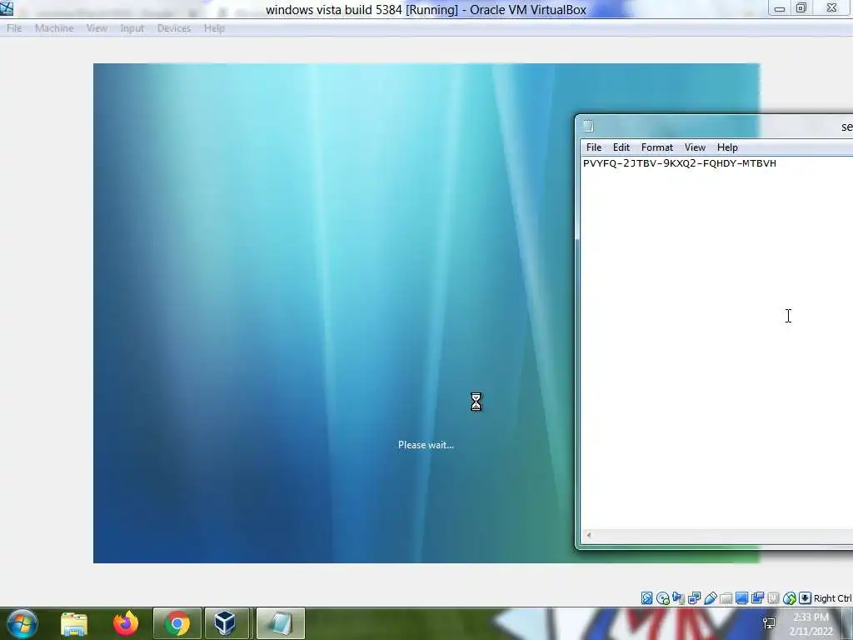Open the Windows Start orb
The height and width of the screenshot is (640, 853).
tap(22, 623)
